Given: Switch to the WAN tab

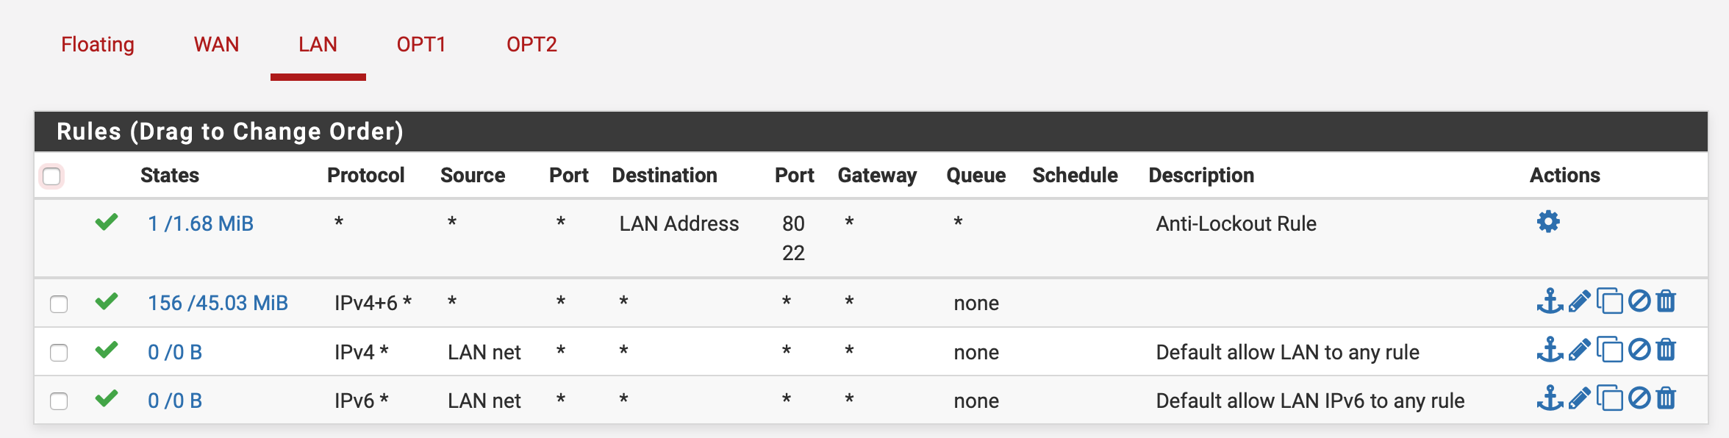Looking at the screenshot, I should pos(216,45).
